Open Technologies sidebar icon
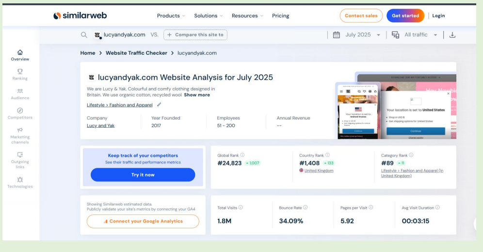Viewport: 483px width, 252px height. [x=20, y=179]
